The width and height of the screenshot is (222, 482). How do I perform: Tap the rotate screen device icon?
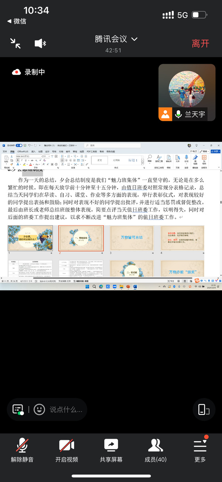(x=204, y=410)
